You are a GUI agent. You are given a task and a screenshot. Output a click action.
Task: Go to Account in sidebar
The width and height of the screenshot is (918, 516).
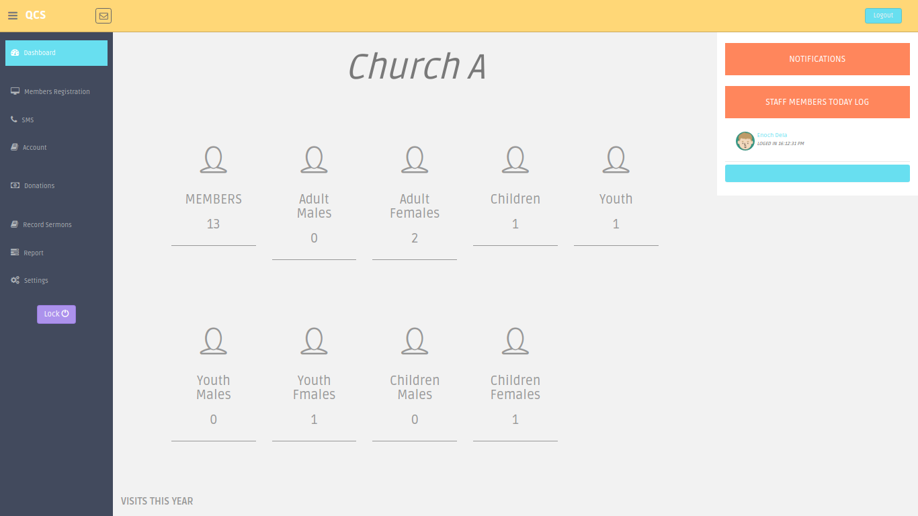pyautogui.click(x=34, y=147)
